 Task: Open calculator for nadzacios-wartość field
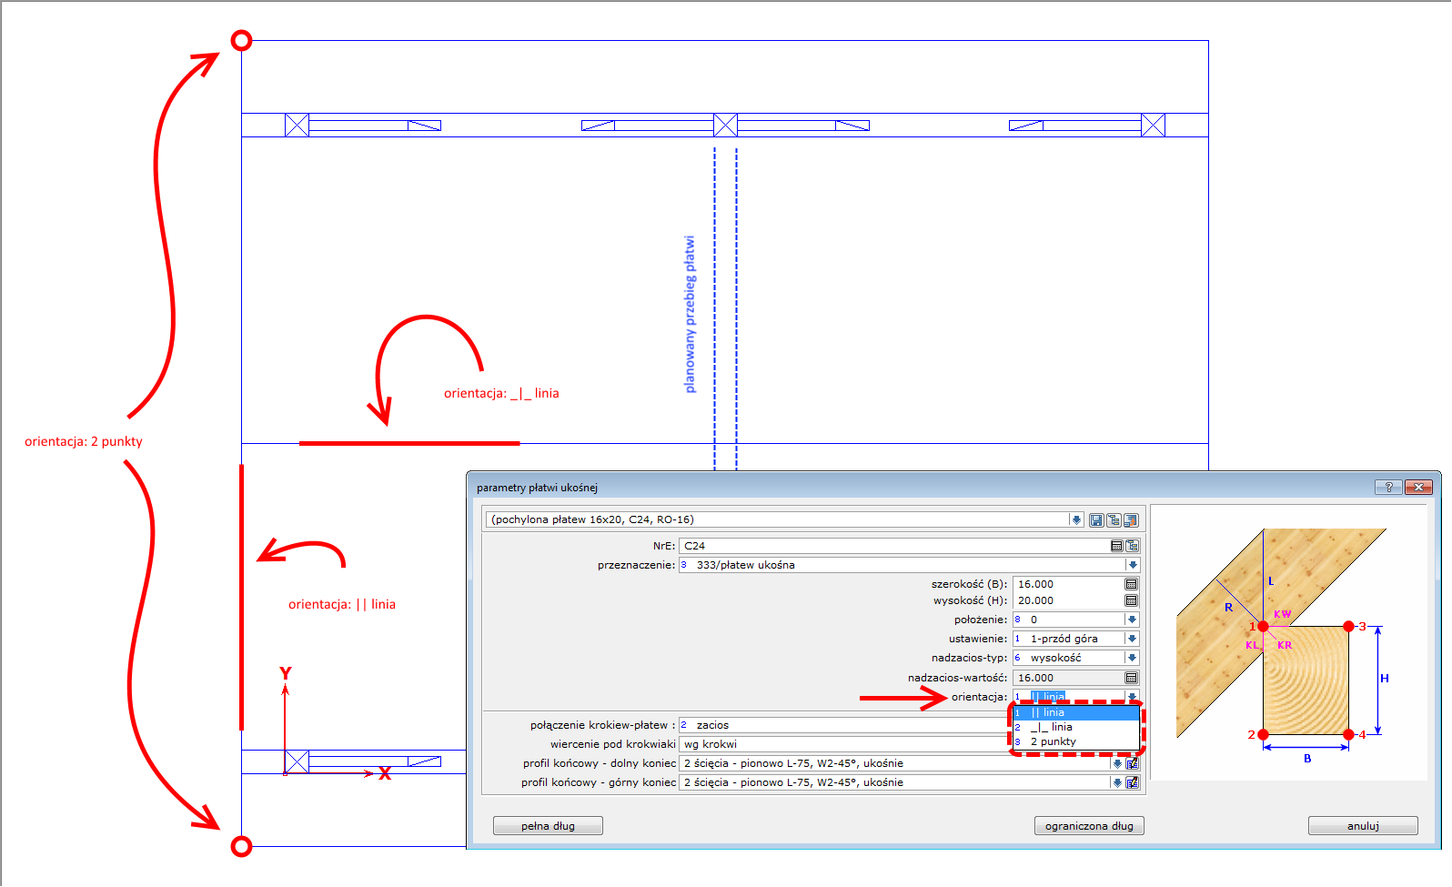(x=1132, y=678)
